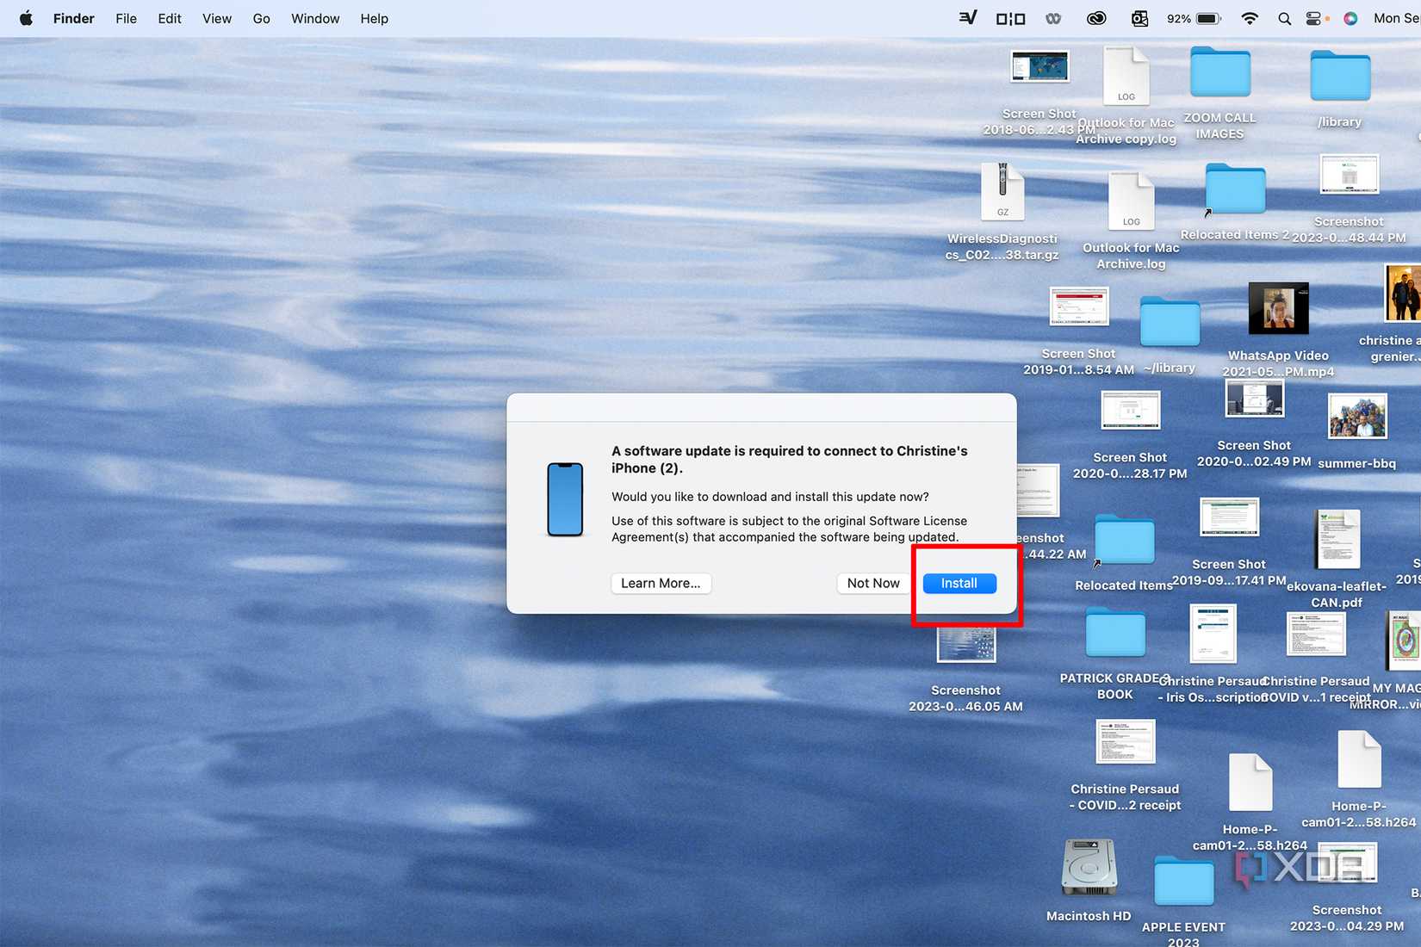
Task: Select Screenshot 2023-0 46.05 AM thumbnail
Action: pyautogui.click(x=966, y=645)
